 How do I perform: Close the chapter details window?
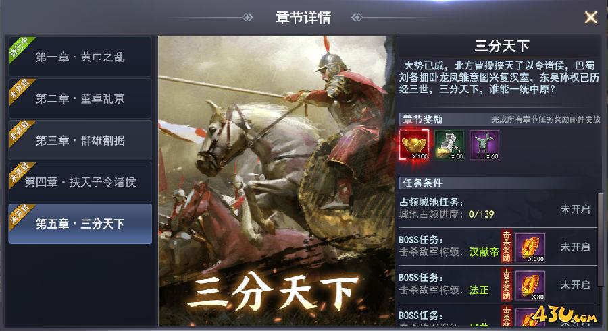coord(590,17)
